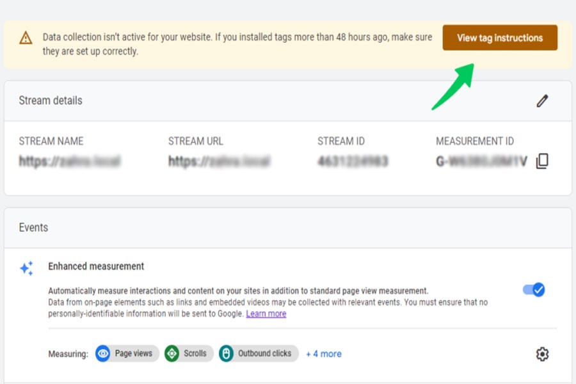Edit stream details with the pencil icon
This screenshot has height=384, width=576.
coord(542,100)
